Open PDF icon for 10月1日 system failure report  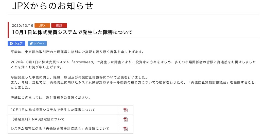pos(125,110)
